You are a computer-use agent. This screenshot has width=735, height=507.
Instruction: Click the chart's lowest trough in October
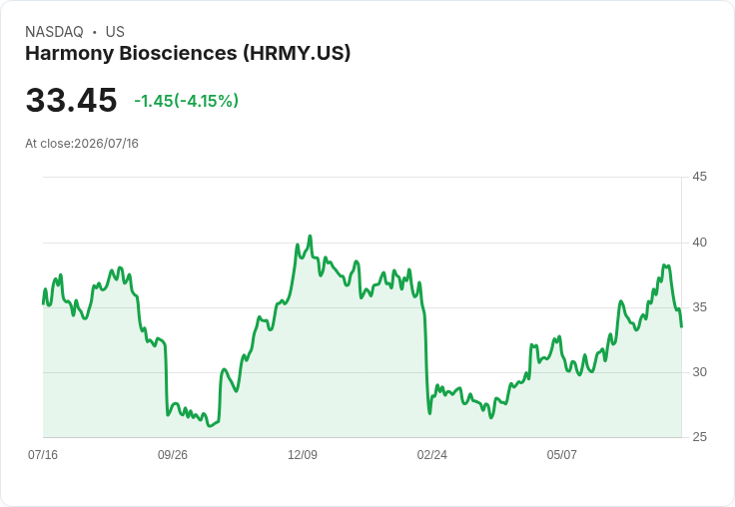[x=210, y=425]
